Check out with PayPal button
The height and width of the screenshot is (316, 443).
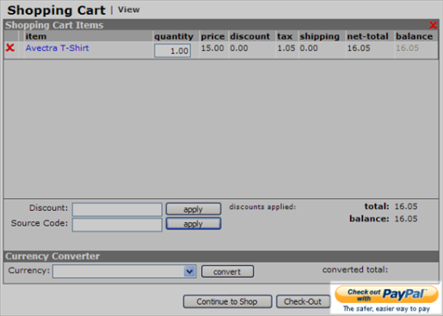pos(386,295)
